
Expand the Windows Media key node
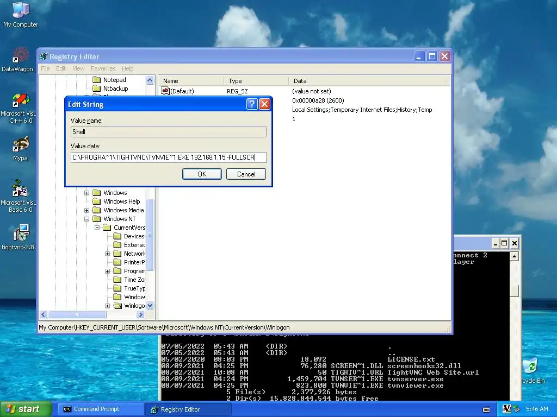(86, 210)
